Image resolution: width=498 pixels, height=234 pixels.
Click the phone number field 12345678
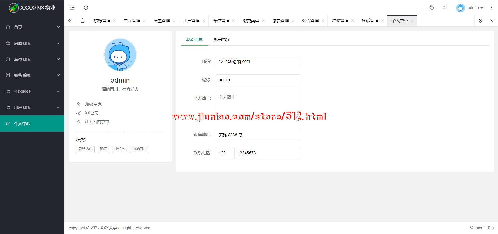click(267, 153)
